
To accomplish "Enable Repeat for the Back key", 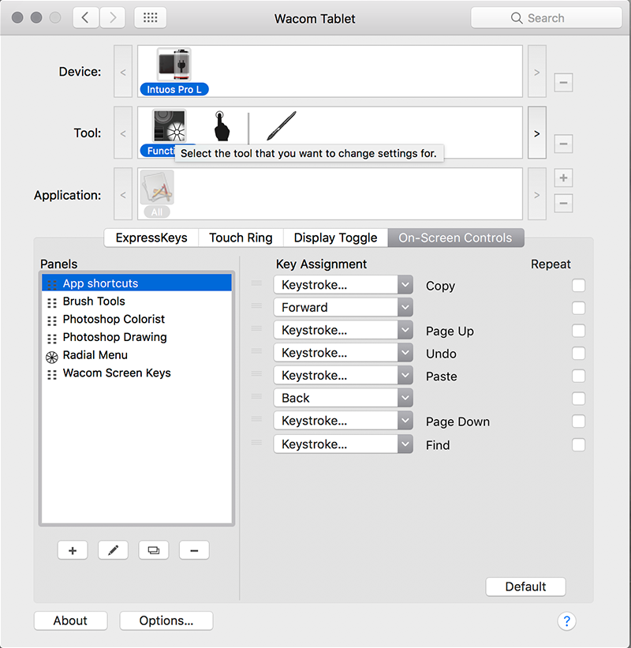I will 579,399.
